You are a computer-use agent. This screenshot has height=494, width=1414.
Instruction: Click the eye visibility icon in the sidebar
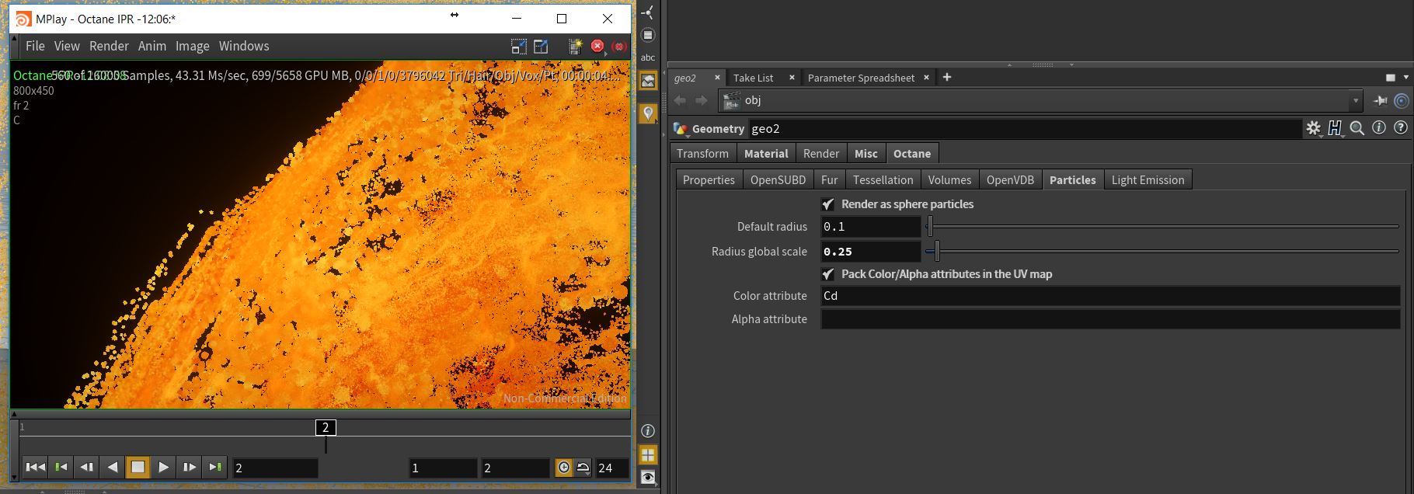click(648, 477)
